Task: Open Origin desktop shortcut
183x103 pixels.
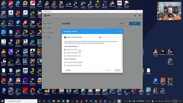Action: coord(18,13)
